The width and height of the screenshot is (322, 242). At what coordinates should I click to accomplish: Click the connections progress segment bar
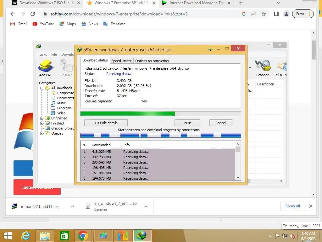click(x=161, y=135)
